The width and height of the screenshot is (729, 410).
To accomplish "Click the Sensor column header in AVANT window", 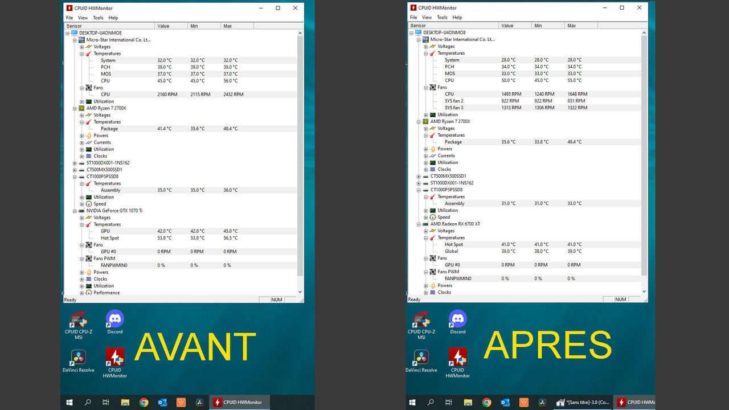I will point(109,26).
